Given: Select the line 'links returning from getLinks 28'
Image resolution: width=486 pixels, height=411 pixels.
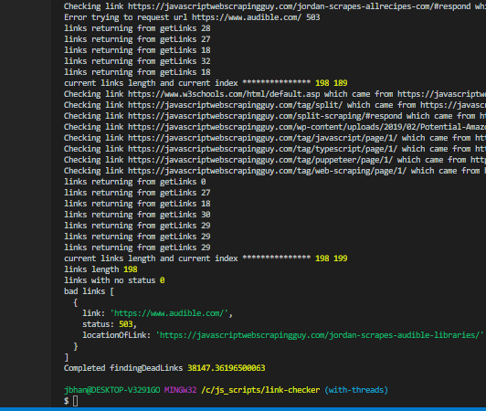Looking at the screenshot, I should click(137, 28).
